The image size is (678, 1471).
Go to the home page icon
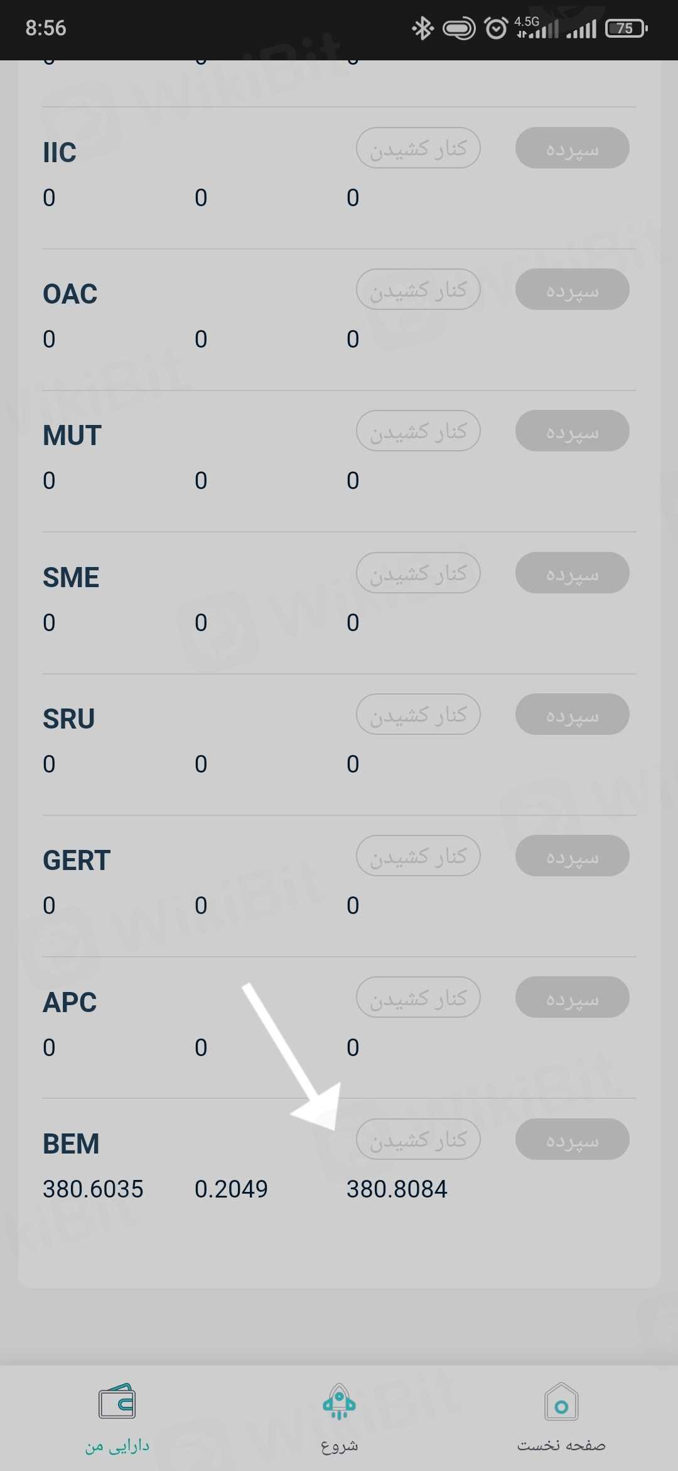[x=561, y=1402]
